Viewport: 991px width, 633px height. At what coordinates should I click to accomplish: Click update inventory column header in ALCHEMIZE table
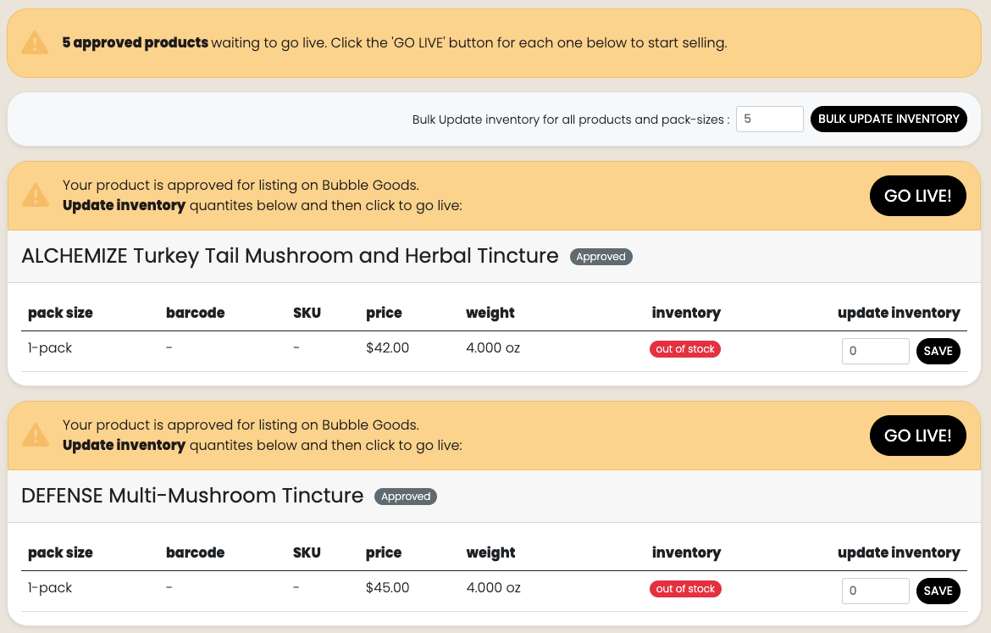tap(899, 313)
